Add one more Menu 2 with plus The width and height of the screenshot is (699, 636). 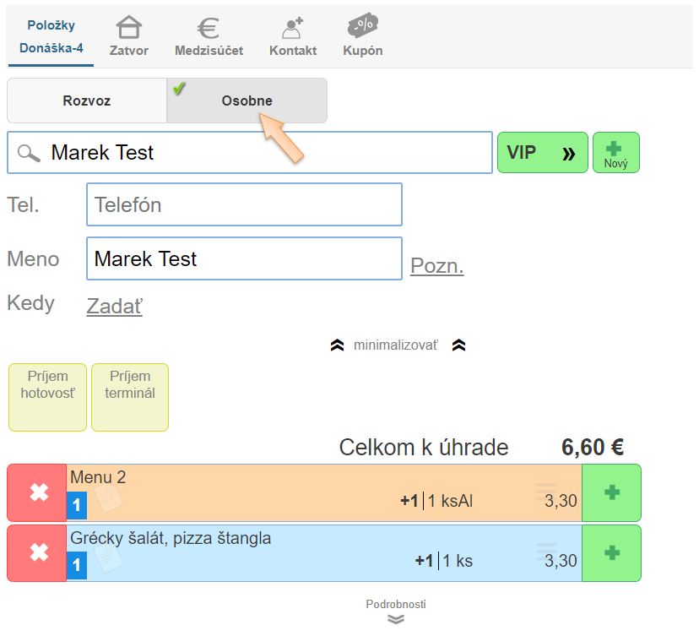tap(612, 492)
